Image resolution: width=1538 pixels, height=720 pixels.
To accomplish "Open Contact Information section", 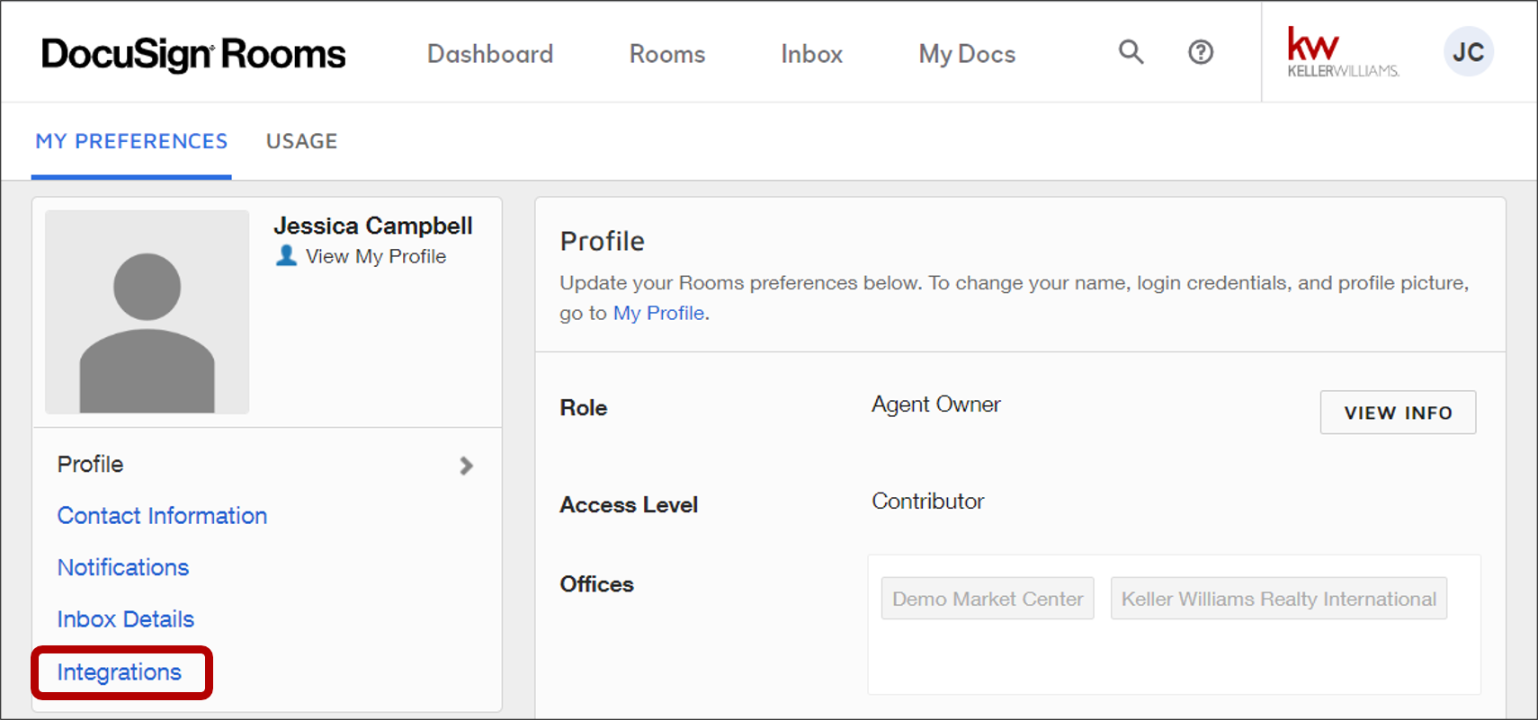I will 163,516.
